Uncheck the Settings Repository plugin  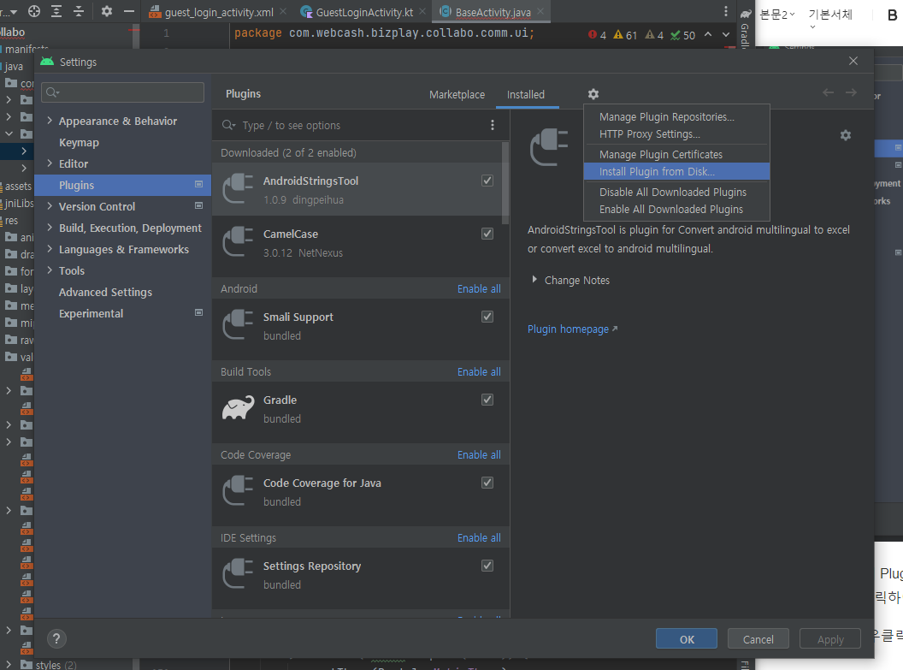click(487, 565)
